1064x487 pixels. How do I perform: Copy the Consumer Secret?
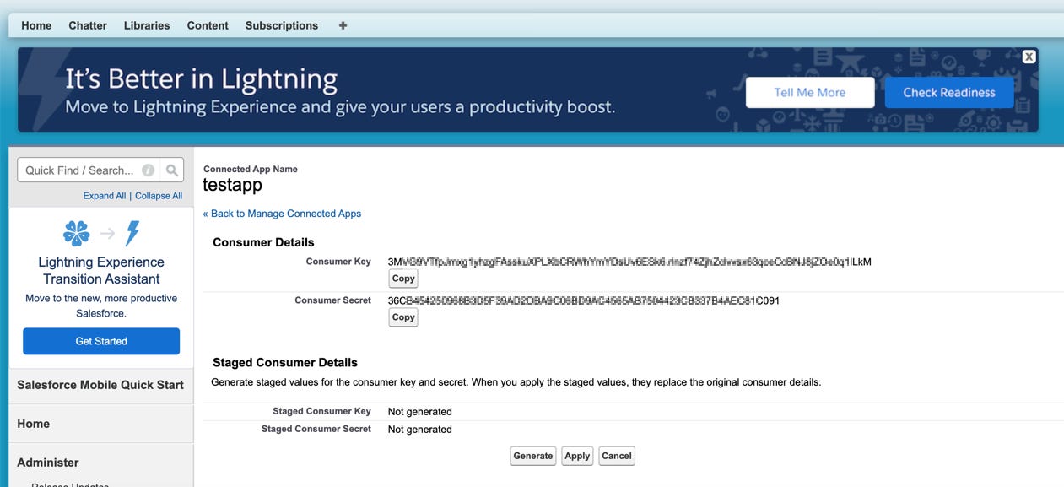pyautogui.click(x=403, y=317)
